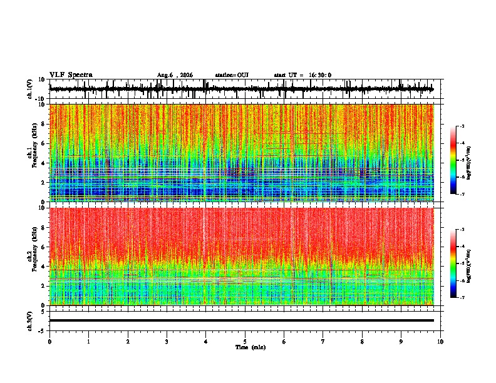Click the '6' kHz tick on ch.2 spectrogram

click(x=43, y=247)
